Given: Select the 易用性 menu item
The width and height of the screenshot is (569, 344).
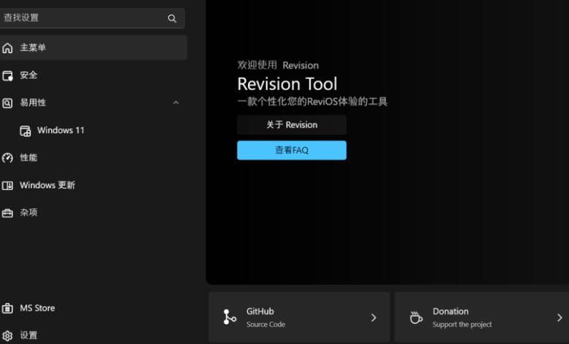Looking at the screenshot, I should [x=94, y=102].
